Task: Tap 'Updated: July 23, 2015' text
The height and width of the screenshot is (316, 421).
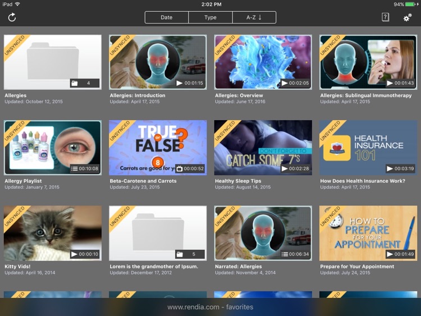Action: [135, 187]
